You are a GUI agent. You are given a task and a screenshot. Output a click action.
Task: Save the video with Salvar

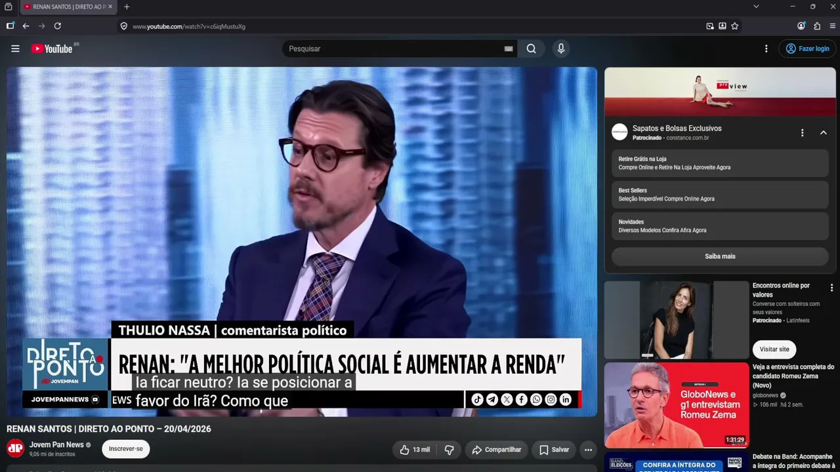[x=555, y=450]
